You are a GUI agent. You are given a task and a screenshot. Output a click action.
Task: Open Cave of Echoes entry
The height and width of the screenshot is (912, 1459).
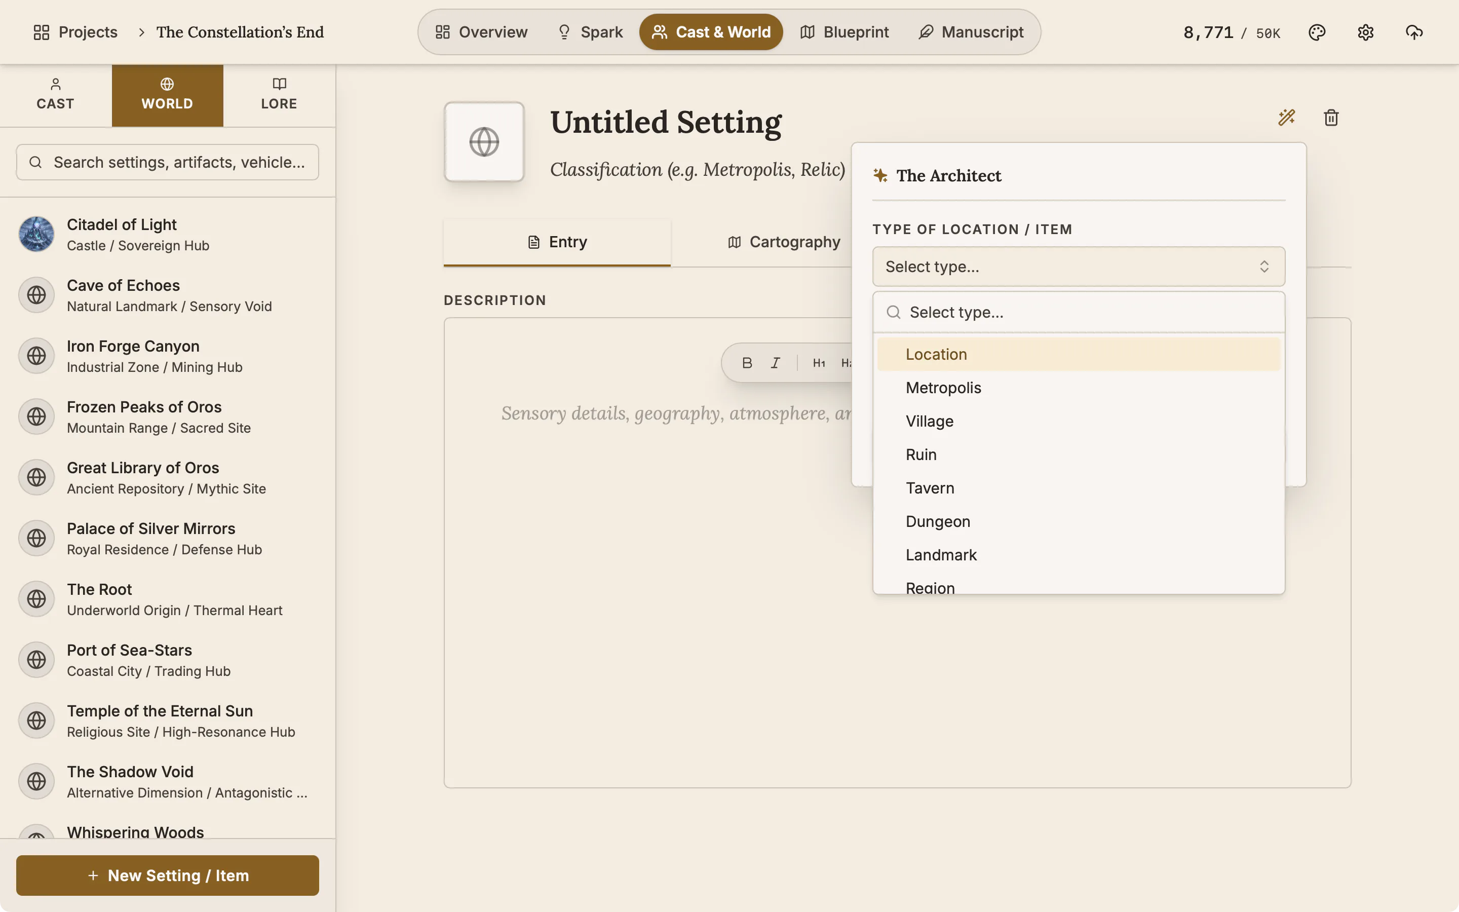point(168,295)
